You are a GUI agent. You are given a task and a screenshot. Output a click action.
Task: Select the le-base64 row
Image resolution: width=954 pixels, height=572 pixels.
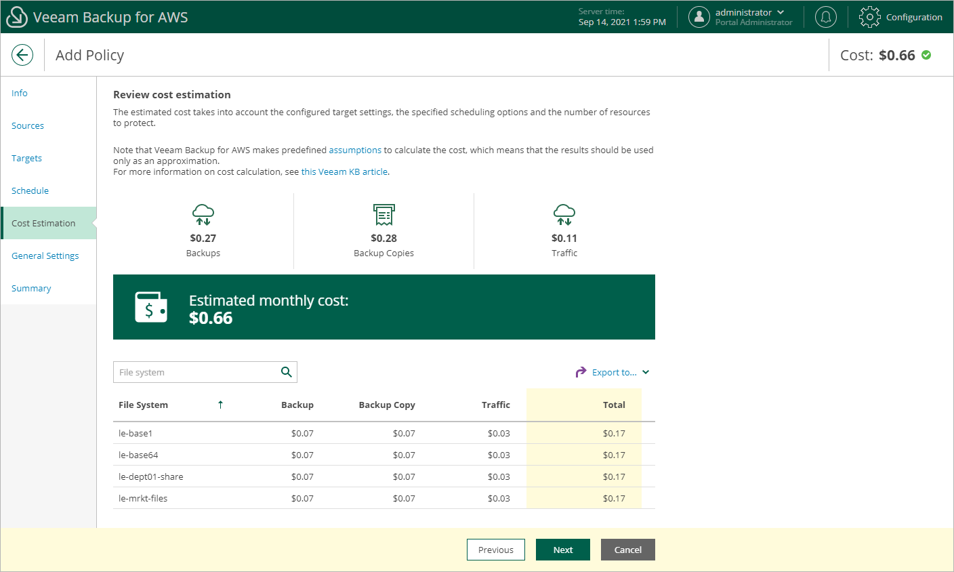384,455
